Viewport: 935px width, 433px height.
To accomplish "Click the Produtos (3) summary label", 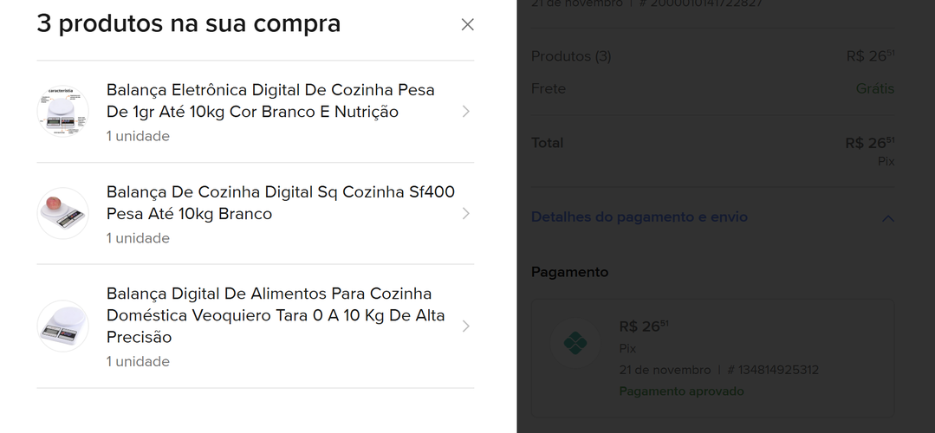I will pos(571,56).
